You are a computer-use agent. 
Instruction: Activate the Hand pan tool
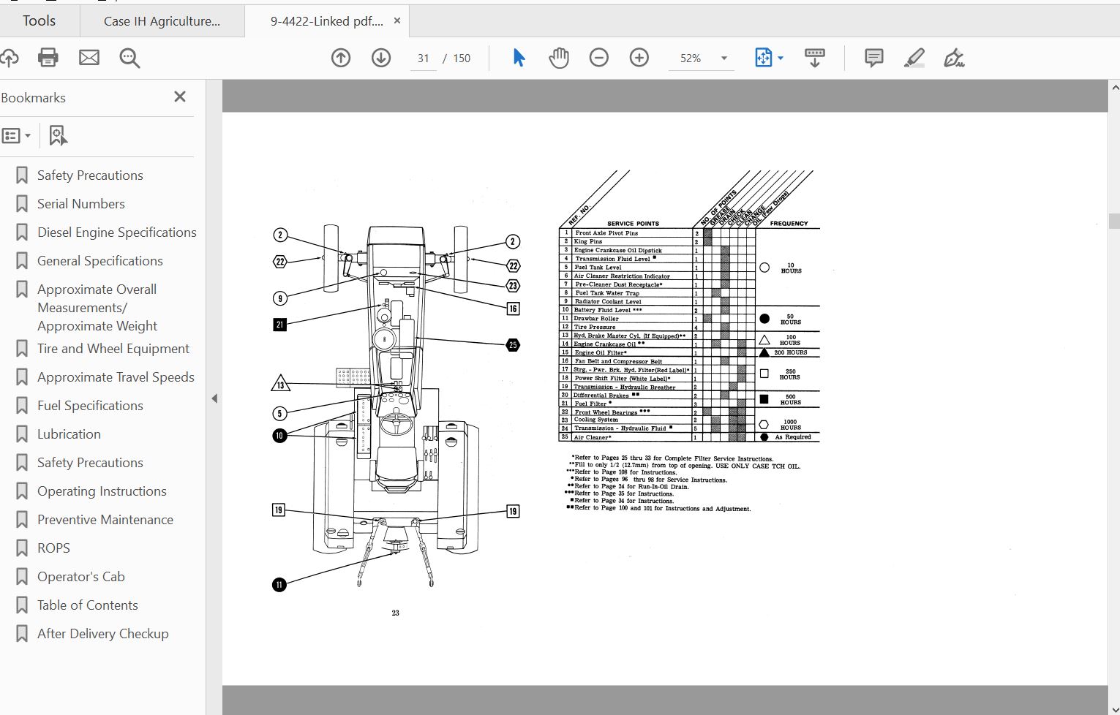click(559, 58)
